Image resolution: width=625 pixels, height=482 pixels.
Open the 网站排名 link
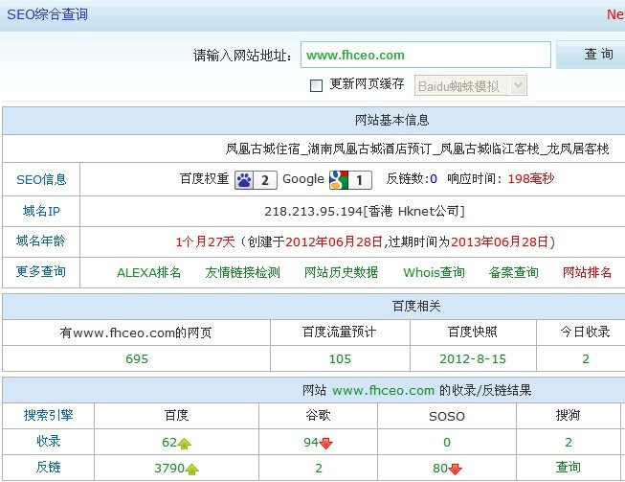[588, 272]
